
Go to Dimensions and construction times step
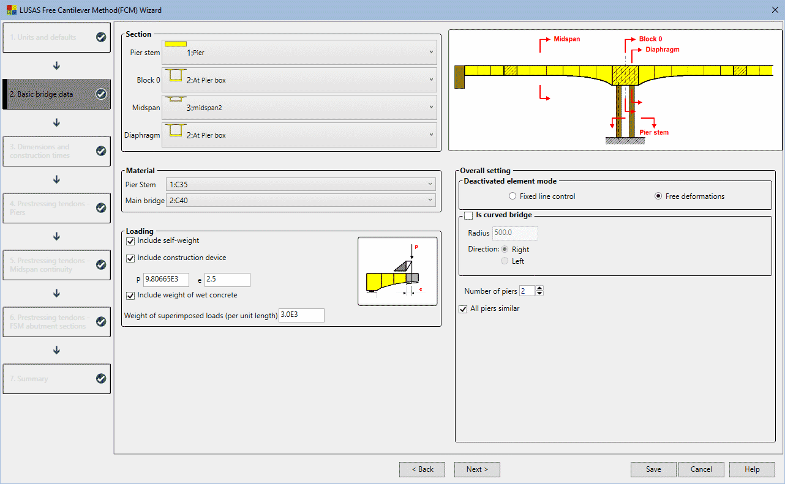(x=56, y=151)
